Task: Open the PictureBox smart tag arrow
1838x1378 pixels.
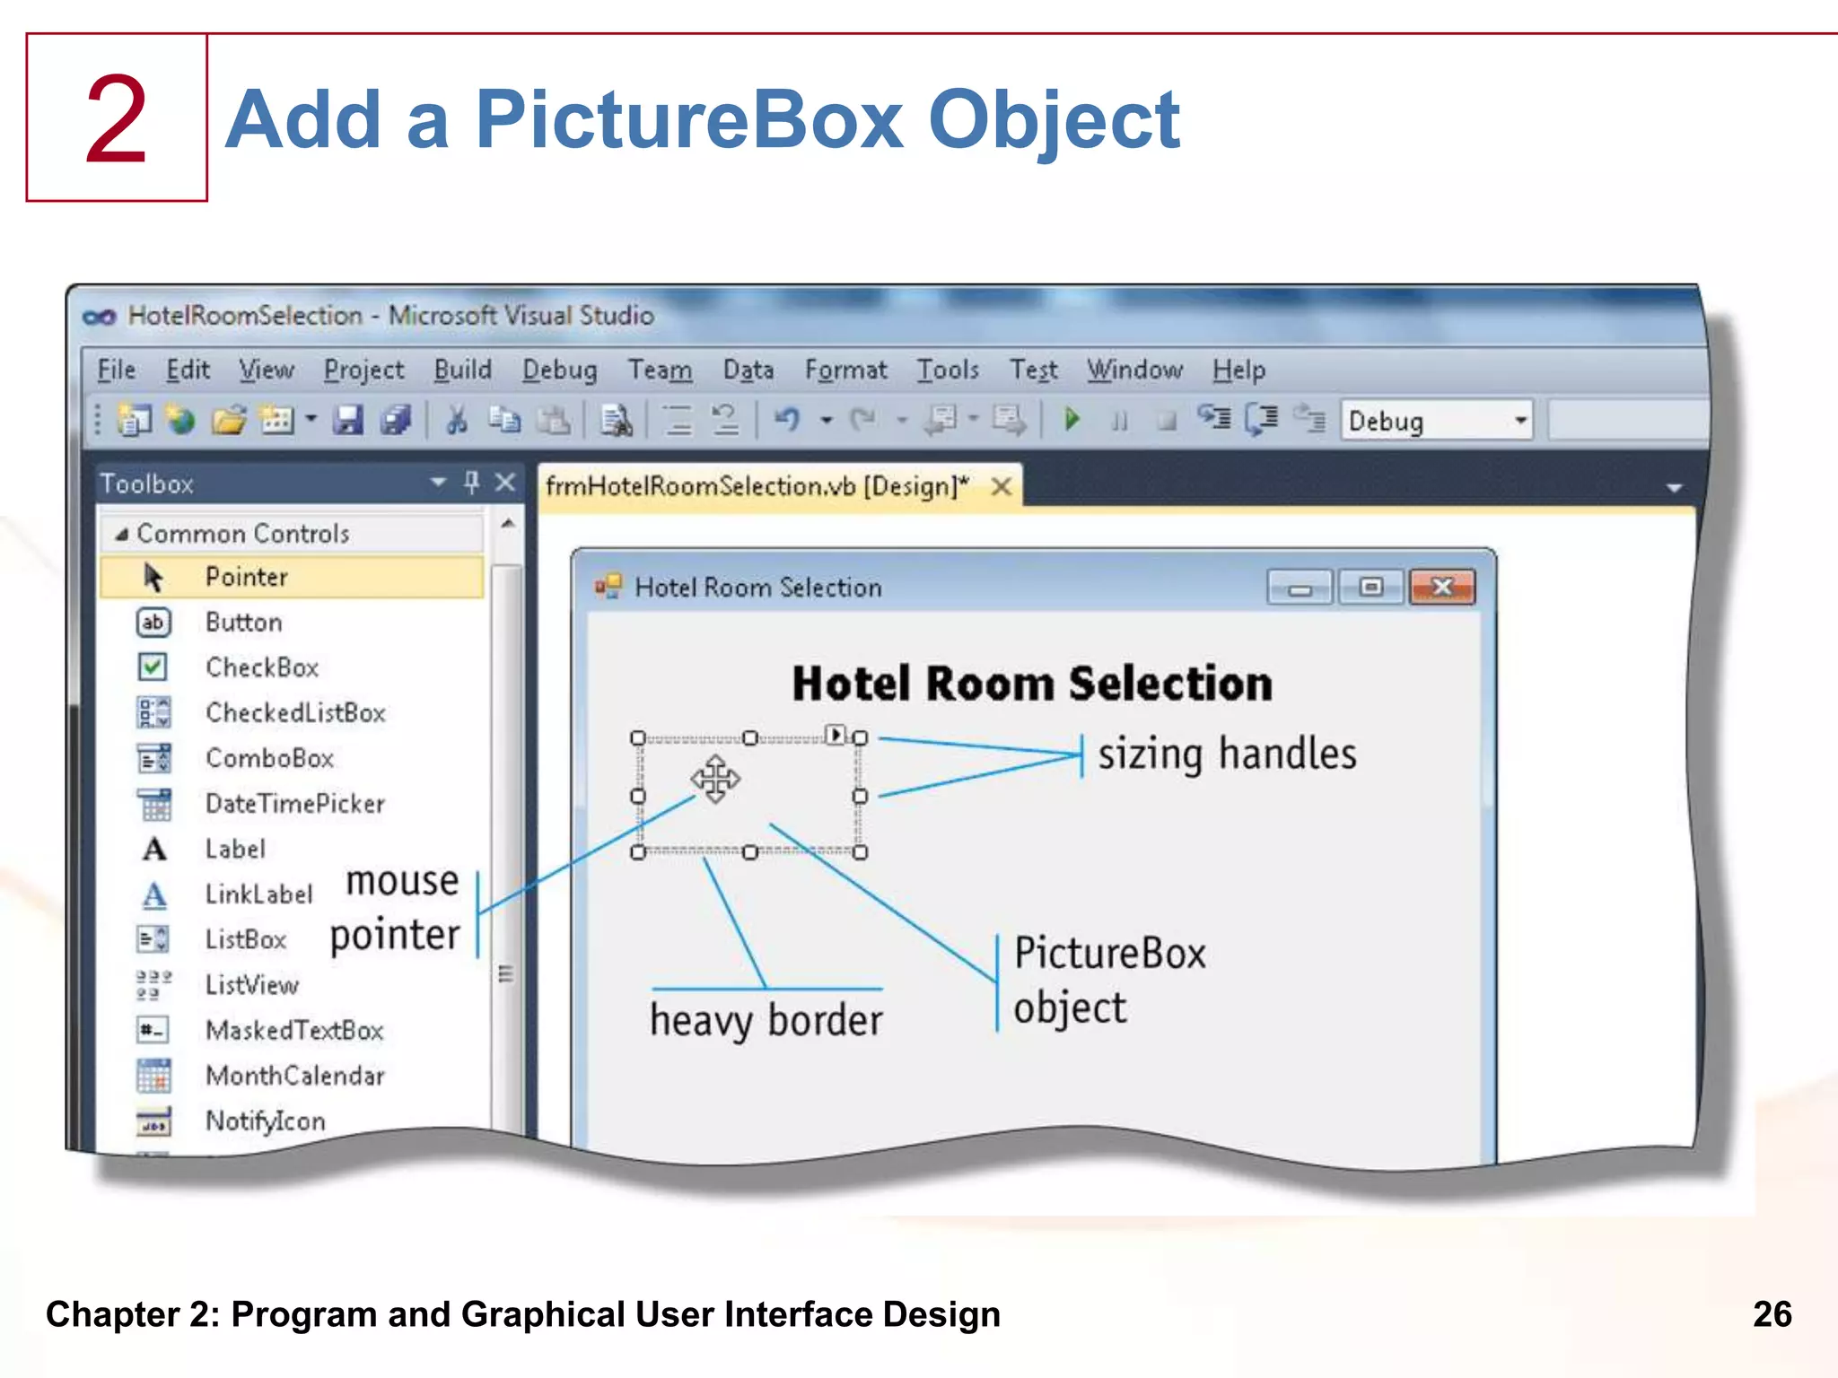Action: coord(836,735)
